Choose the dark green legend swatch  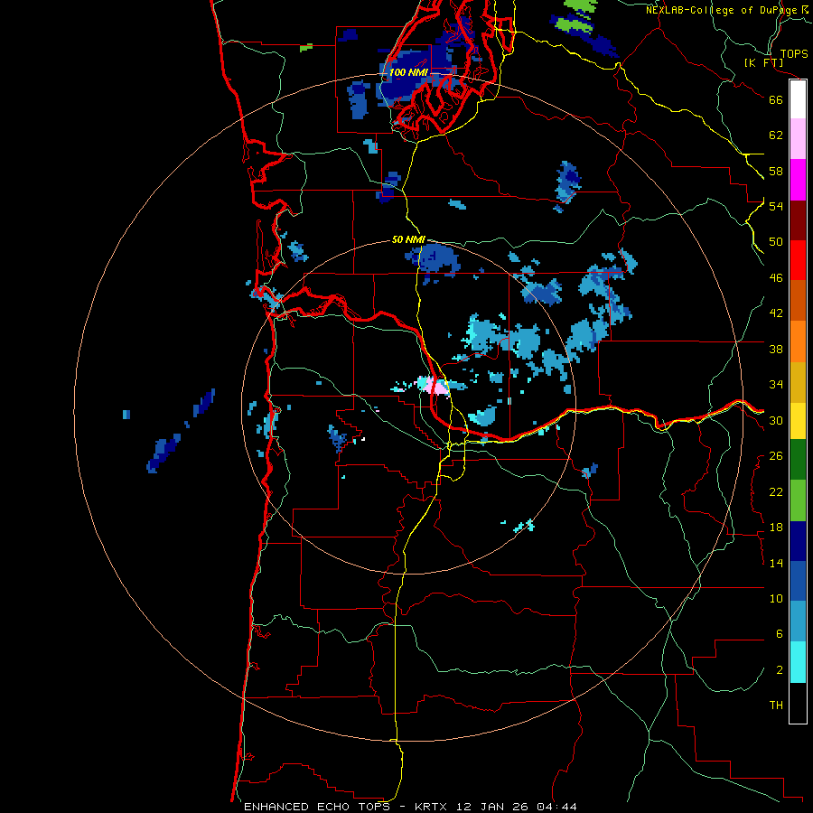coord(798,460)
